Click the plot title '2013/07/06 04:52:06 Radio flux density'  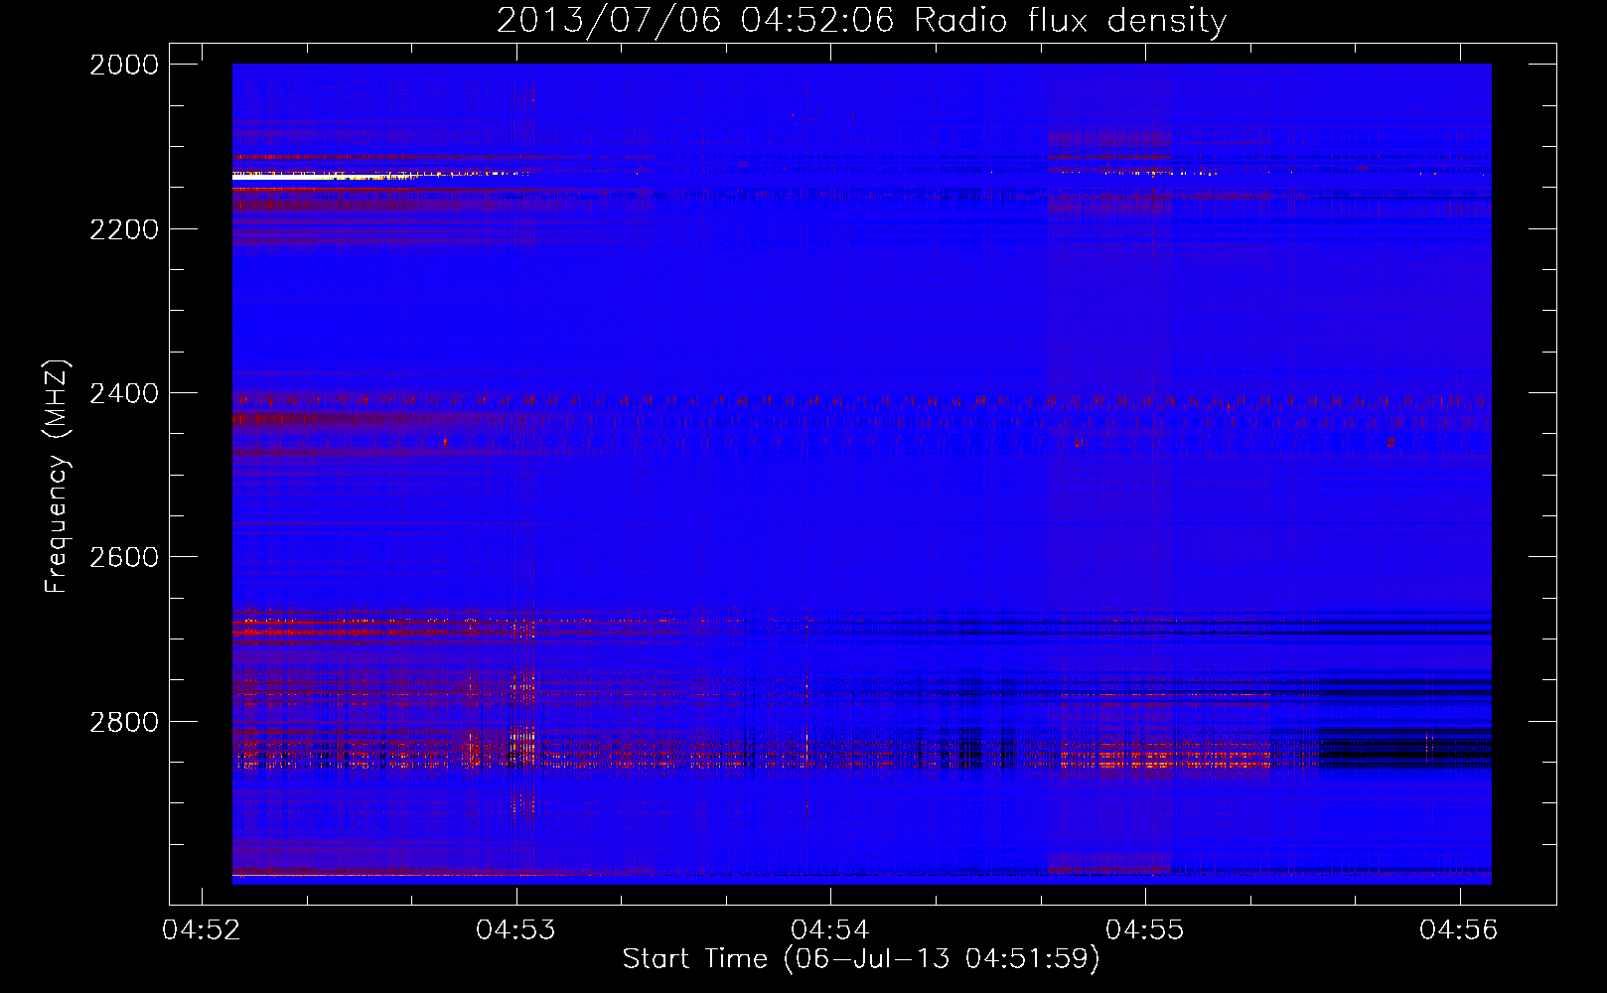coord(861,20)
